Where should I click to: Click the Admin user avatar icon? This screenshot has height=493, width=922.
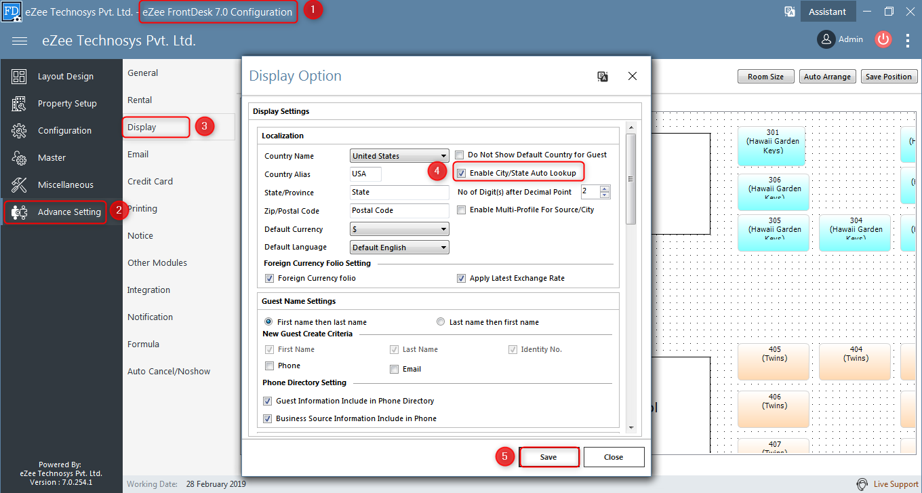pos(826,39)
